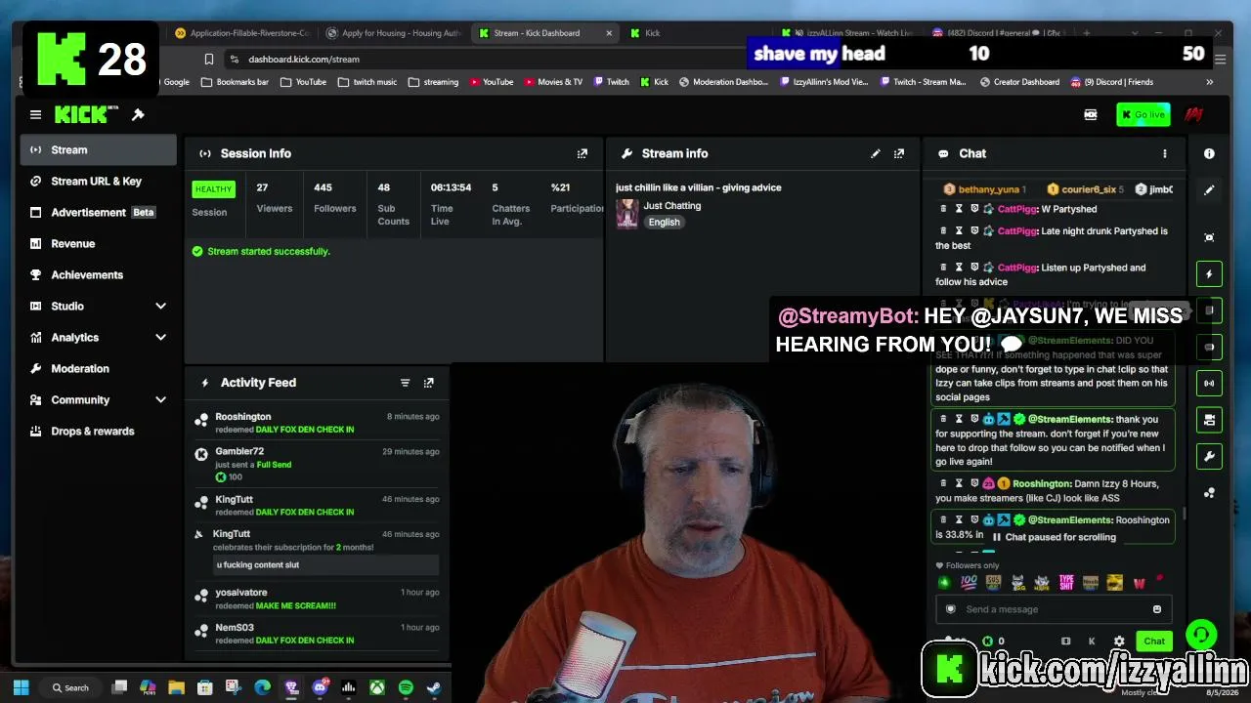The width and height of the screenshot is (1251, 703).
Task: Open the Chat panel three-dot options
Action: click(1164, 153)
